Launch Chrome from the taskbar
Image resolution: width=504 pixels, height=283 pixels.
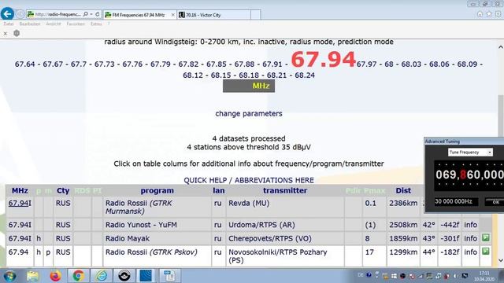coord(78,276)
